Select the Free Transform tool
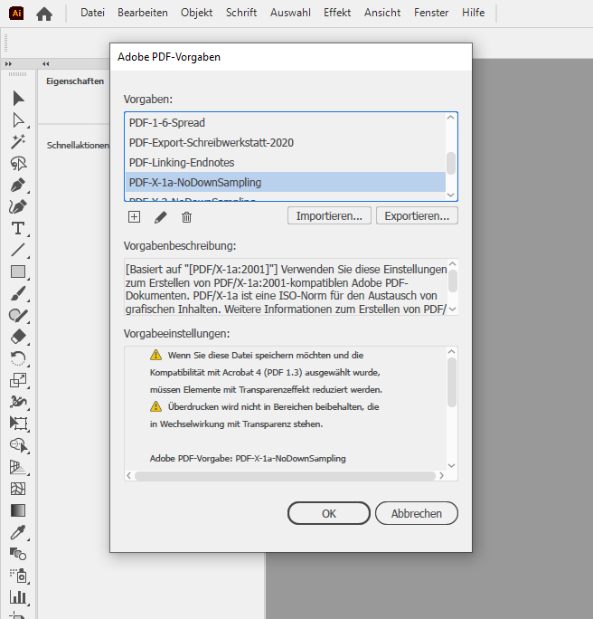This screenshot has width=593, height=619. (x=18, y=424)
